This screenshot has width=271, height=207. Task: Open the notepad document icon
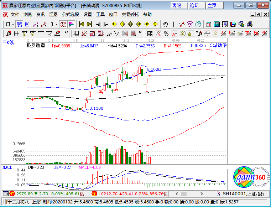[x=225, y=24]
